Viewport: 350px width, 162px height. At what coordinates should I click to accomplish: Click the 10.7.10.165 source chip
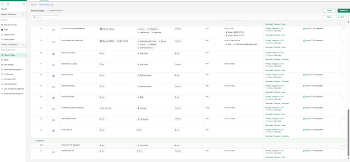tap(122, 41)
